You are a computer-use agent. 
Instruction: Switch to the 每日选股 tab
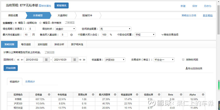click(x=26, y=44)
